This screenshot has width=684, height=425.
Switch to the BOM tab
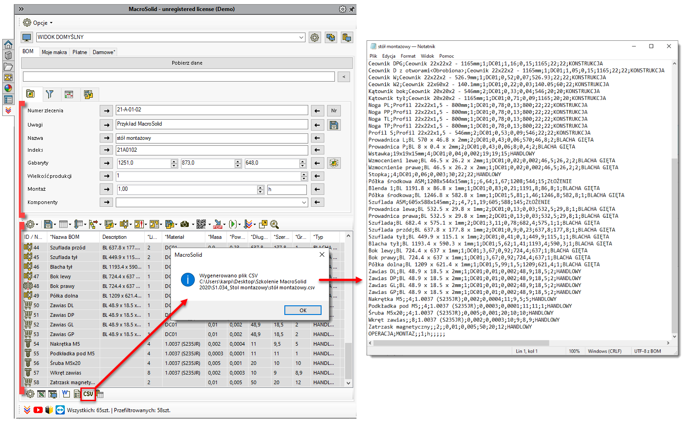coord(28,51)
